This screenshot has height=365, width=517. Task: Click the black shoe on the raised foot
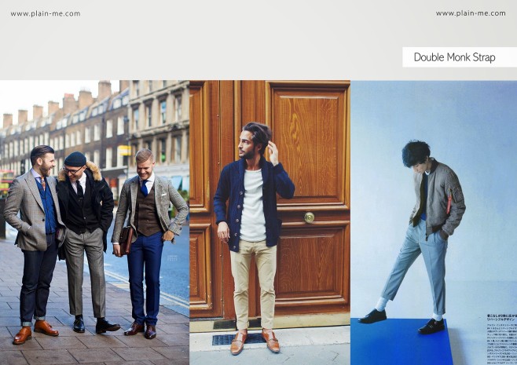pyautogui.click(x=372, y=316)
